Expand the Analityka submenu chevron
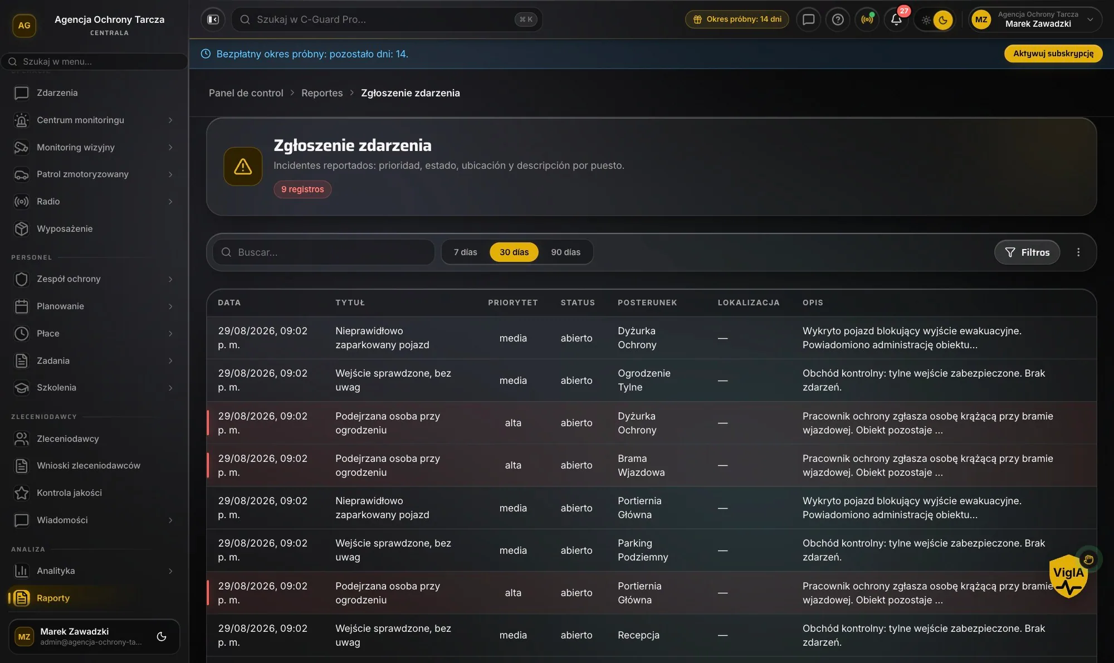 click(x=170, y=571)
